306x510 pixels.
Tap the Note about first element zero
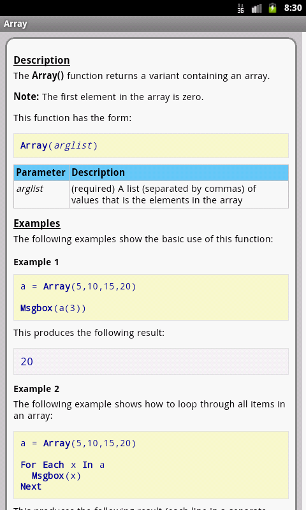108,97
